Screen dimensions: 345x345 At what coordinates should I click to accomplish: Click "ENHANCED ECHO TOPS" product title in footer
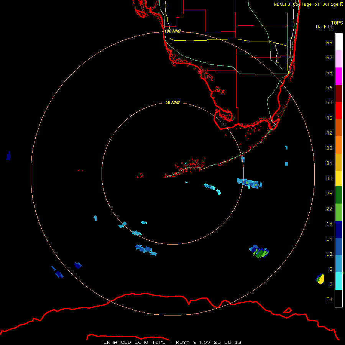coord(135,342)
